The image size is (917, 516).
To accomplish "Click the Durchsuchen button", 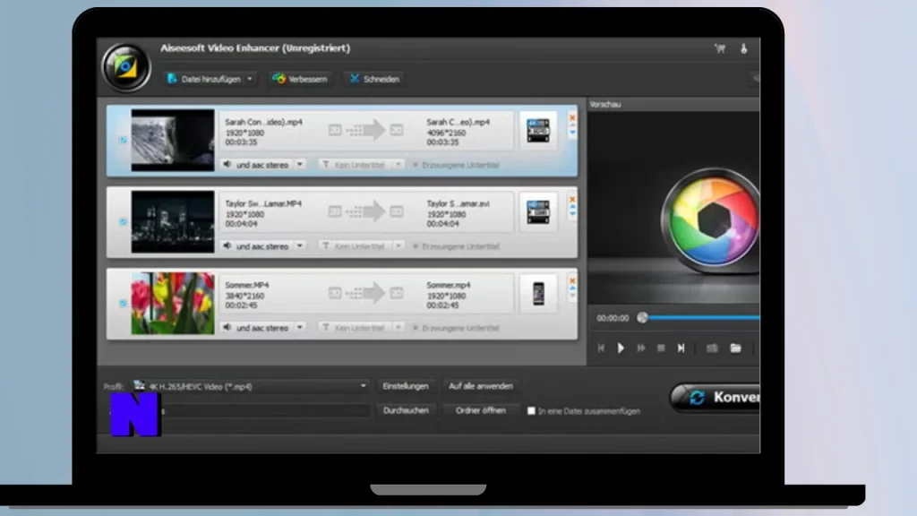I will pyautogui.click(x=406, y=410).
